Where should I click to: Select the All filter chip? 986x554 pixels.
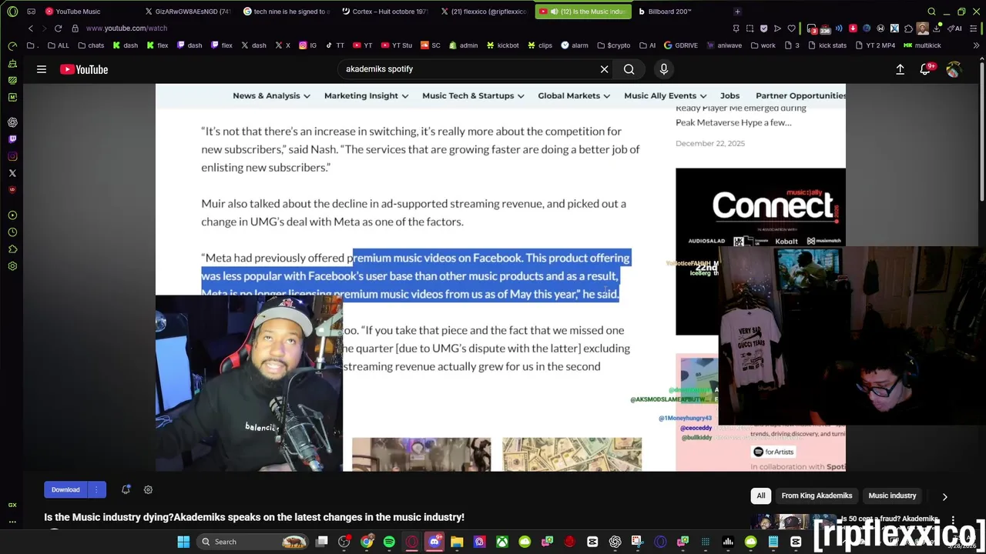tap(760, 496)
